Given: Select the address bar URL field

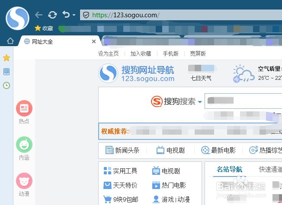Looking at the screenshot, I should point(181,15).
